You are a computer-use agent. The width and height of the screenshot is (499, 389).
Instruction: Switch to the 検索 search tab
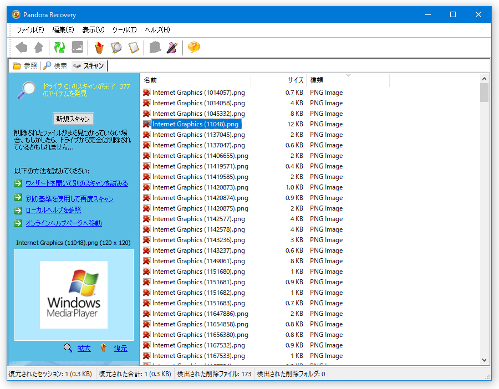[55, 66]
